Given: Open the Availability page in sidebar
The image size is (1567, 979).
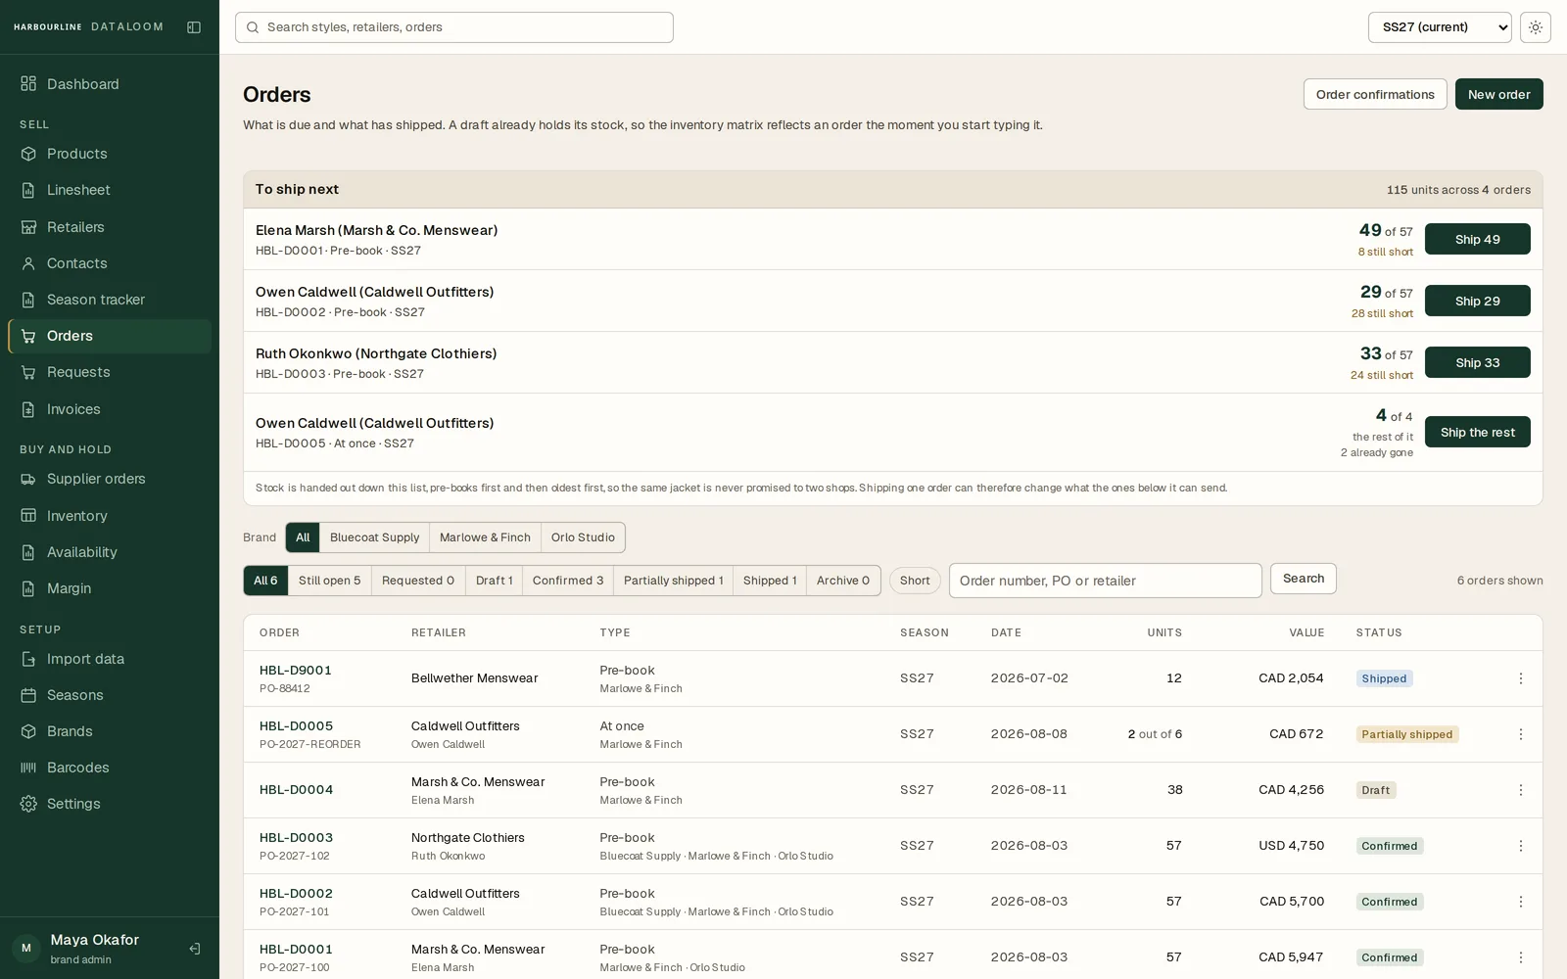Looking at the screenshot, I should 110,552.
